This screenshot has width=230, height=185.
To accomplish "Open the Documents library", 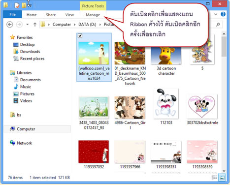I will (31, 80).
